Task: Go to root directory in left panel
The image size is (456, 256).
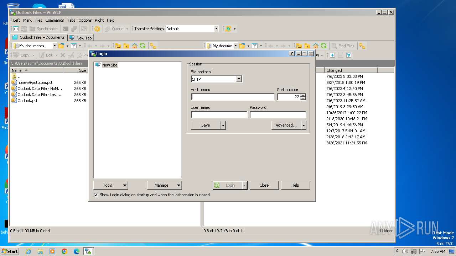Action: coord(126,46)
